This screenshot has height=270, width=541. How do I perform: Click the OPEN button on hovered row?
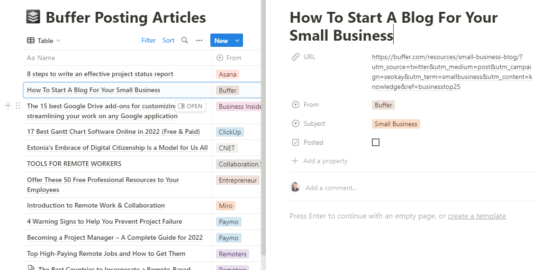point(190,106)
